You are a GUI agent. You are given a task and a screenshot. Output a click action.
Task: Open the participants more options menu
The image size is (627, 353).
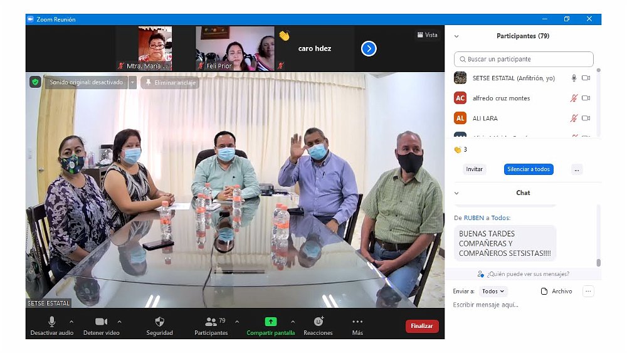[577, 169]
